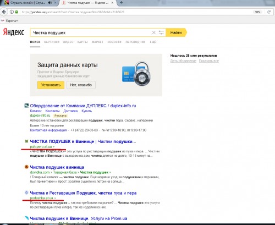Viewport: 275px width, 225px height.
Task: Clear the search query with X icon
Action: [154, 32]
